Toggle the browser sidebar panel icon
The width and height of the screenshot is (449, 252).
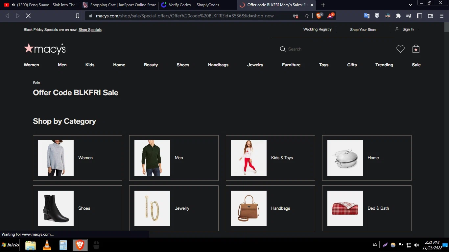click(419, 16)
